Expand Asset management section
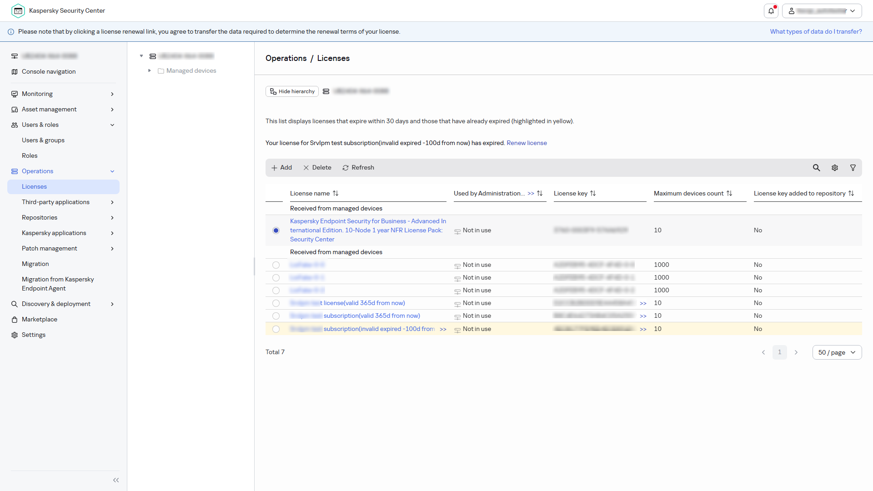Screen dimensions: 873x491 (x=64, y=110)
